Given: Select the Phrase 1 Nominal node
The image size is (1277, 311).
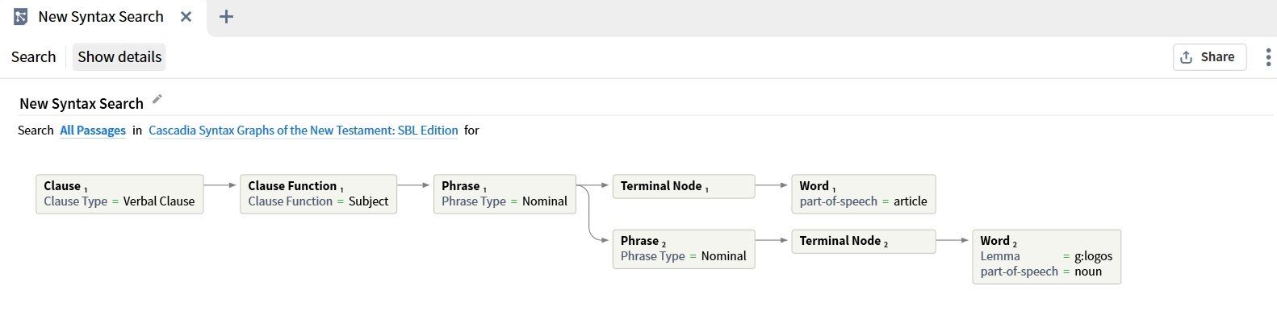Looking at the screenshot, I should [x=505, y=194].
